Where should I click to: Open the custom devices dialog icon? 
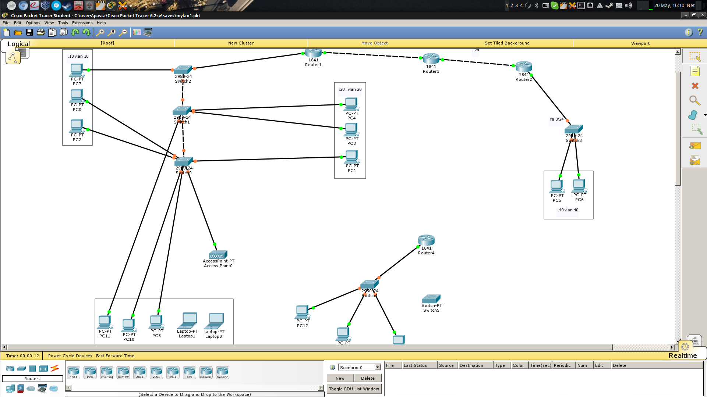pos(148,32)
